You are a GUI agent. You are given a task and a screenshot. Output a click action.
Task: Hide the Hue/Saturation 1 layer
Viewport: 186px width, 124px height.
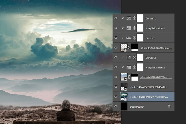(116, 28)
